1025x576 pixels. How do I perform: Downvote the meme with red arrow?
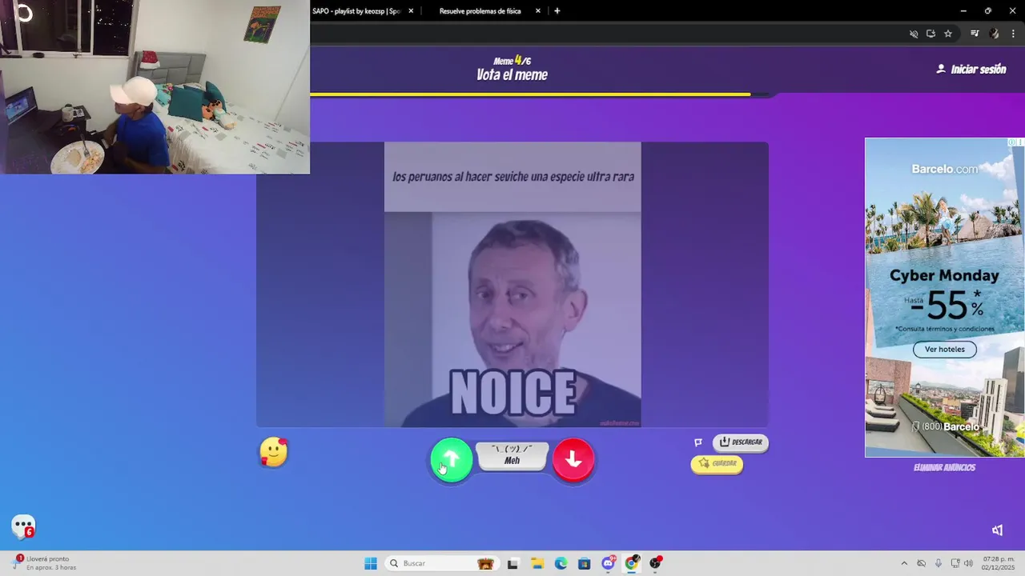tap(573, 459)
